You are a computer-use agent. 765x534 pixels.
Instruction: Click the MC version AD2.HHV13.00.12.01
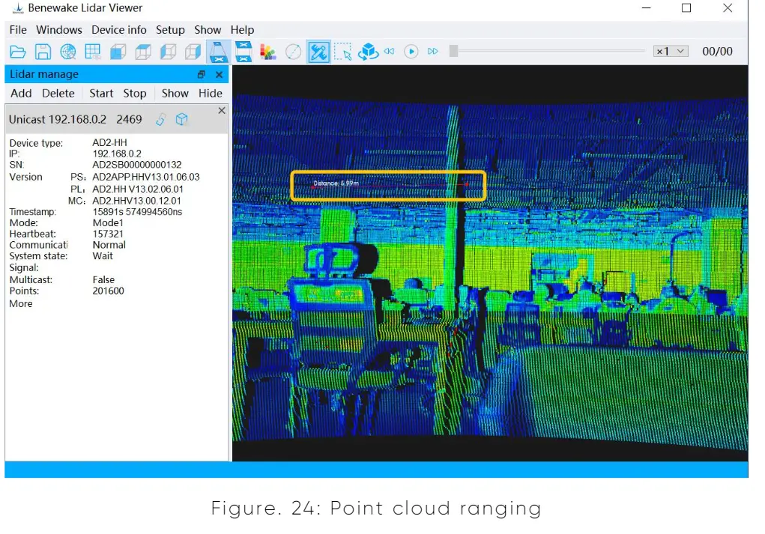click(x=136, y=201)
